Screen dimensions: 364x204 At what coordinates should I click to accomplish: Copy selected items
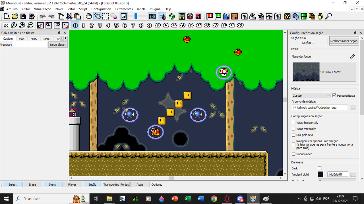[x=61, y=16]
